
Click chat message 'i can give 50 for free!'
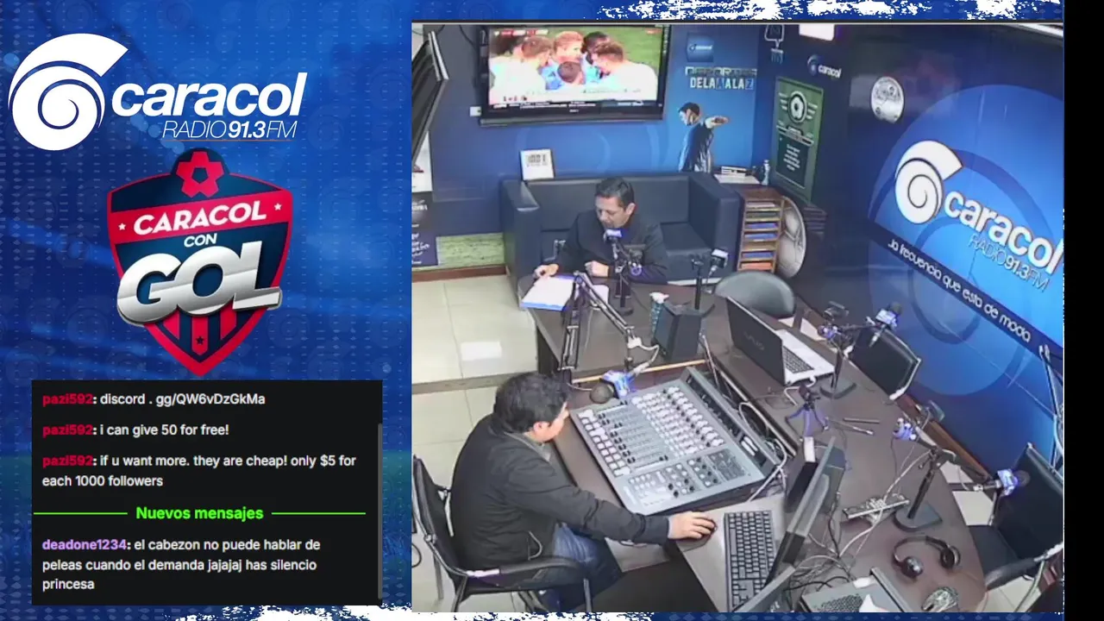click(164, 430)
